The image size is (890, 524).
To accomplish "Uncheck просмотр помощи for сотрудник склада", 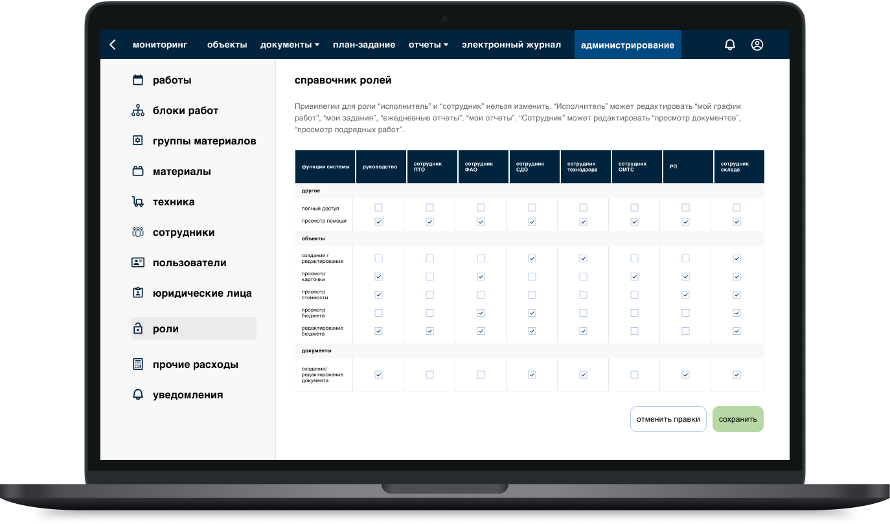I will pos(736,222).
